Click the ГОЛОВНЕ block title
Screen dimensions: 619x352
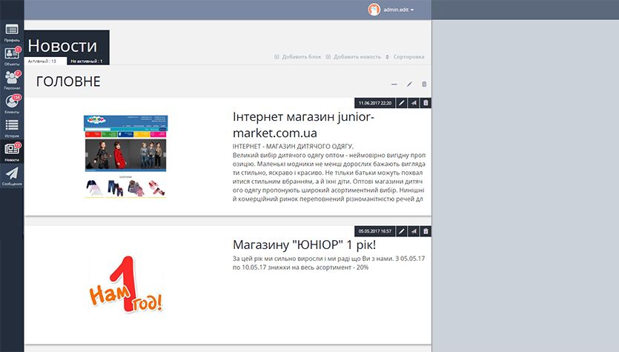68,82
